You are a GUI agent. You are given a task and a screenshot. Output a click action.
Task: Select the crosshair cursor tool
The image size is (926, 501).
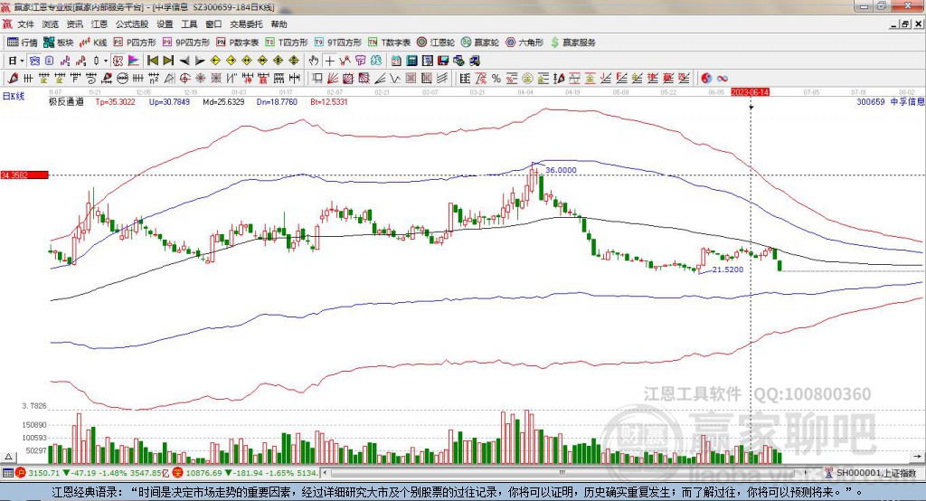[x=329, y=61]
